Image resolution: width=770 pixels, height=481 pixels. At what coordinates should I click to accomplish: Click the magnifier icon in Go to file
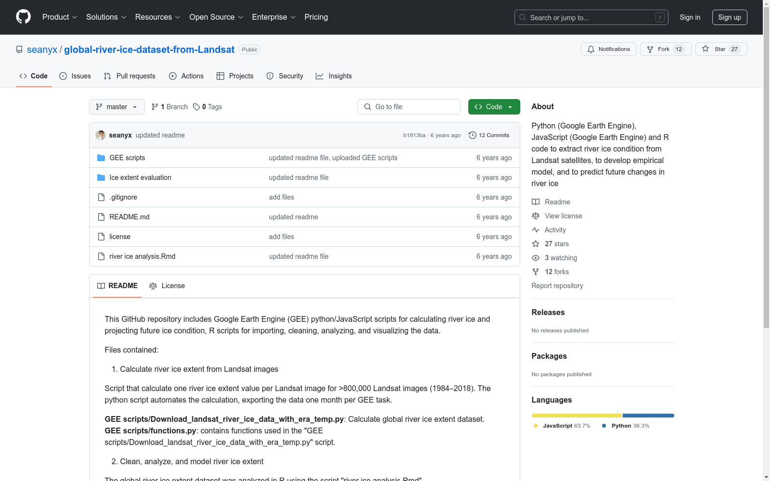(x=368, y=107)
